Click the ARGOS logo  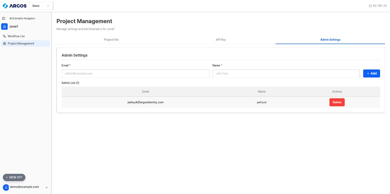click(x=14, y=6)
